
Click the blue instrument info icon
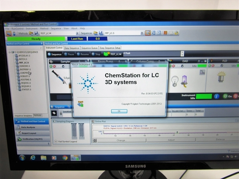pyautogui.click(x=217, y=96)
